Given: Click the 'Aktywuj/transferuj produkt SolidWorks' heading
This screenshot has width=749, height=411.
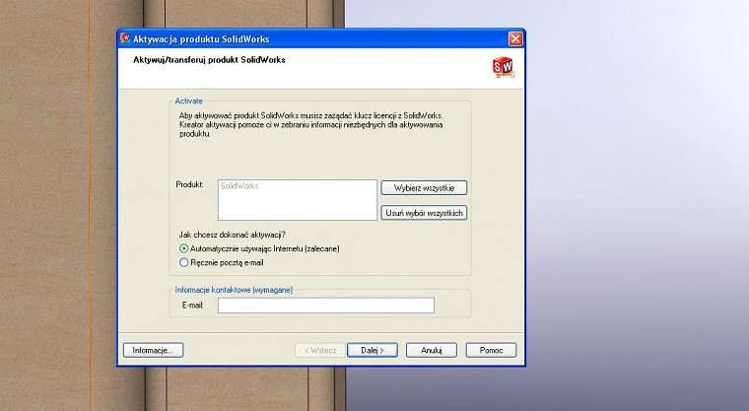Looking at the screenshot, I should (209, 60).
